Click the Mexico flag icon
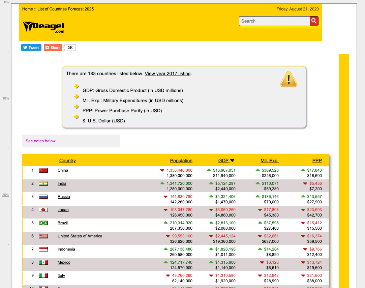 click(x=43, y=262)
